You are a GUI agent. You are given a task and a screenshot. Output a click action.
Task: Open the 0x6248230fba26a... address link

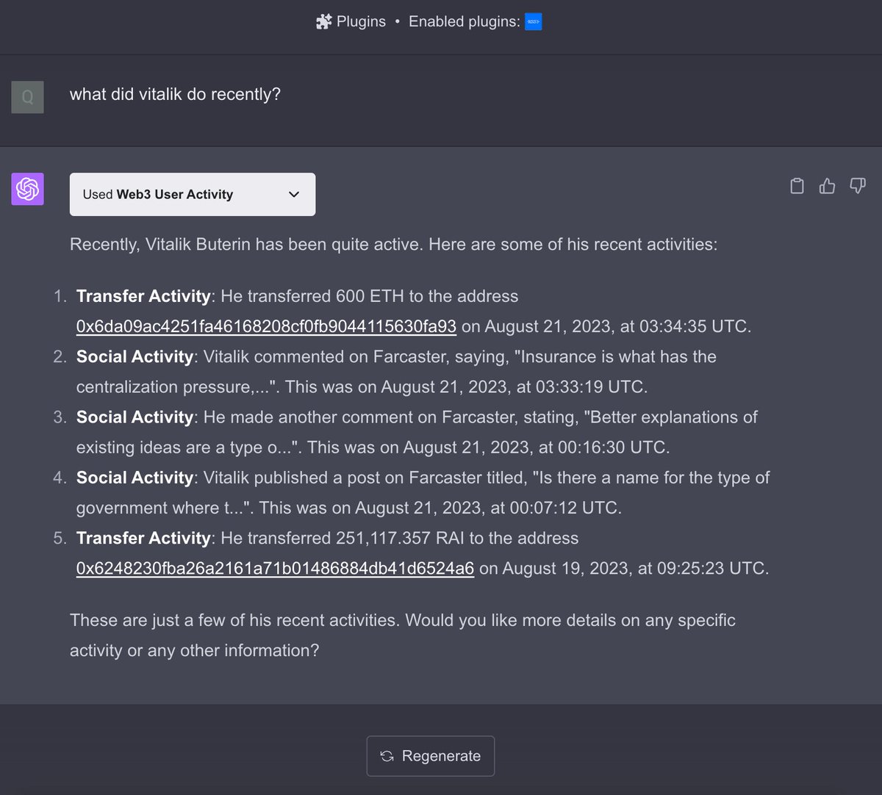275,569
